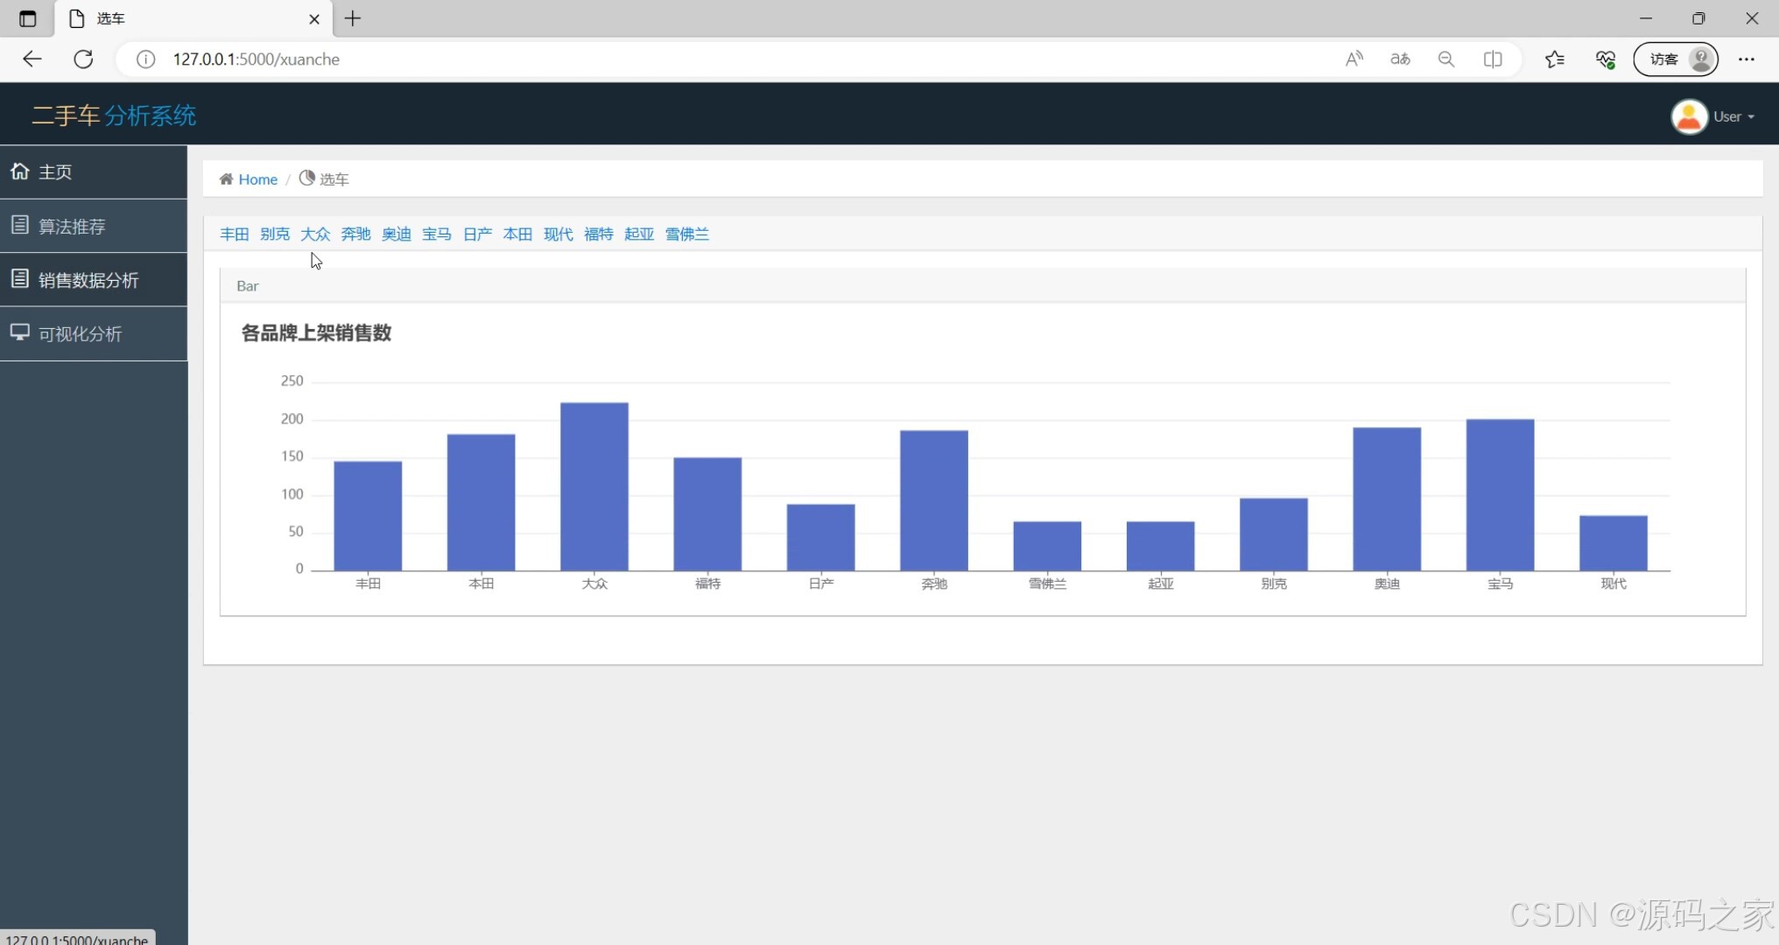Viewport: 1779px width, 945px height.
Task: Click the 销售数据分析 sidebar list icon
Action: pyautogui.click(x=19, y=279)
